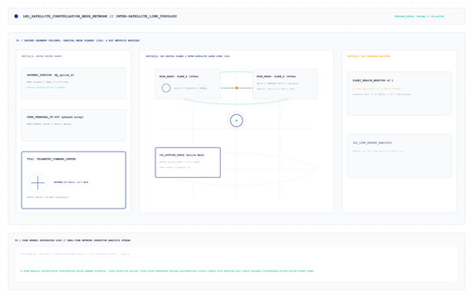473x298 pixels.
Task: Open the USER_TERMINAL phased array card
Action: point(74,125)
